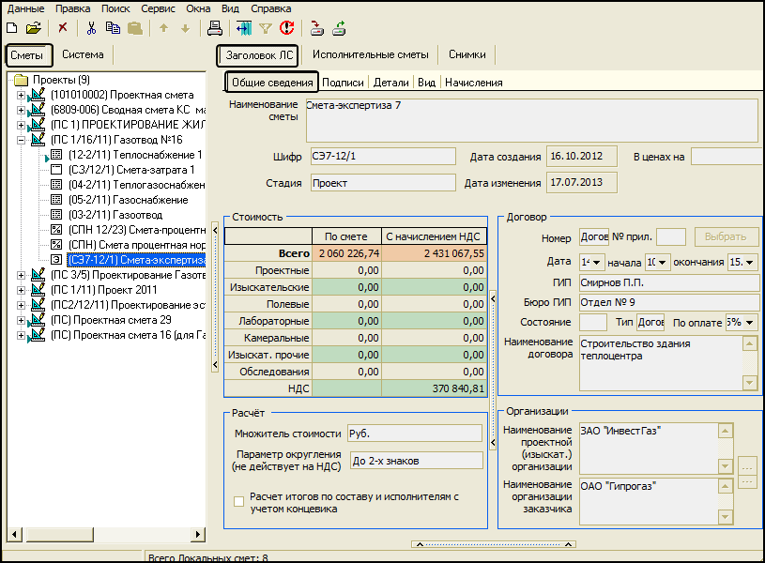The height and width of the screenshot is (563, 765).
Task: Expand the '(ПС 1/11) Проект 2011' node
Action: coord(22,290)
